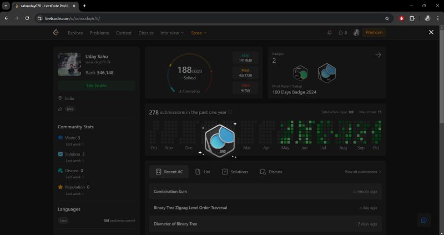Open the tab search dropdown

(x=6, y=6)
